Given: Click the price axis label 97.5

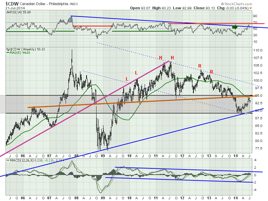Looking at the screenshot, I should pyautogui.click(x=258, y=88).
